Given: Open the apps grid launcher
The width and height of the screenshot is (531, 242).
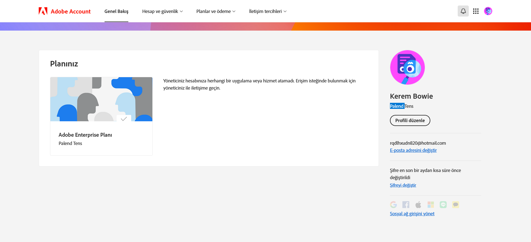Looking at the screenshot, I should tap(476, 11).
